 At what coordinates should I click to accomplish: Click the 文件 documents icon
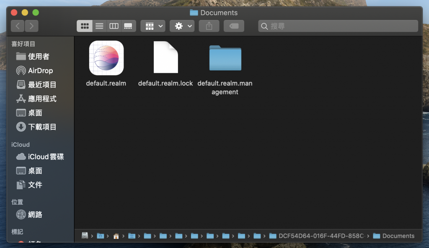(x=21, y=185)
